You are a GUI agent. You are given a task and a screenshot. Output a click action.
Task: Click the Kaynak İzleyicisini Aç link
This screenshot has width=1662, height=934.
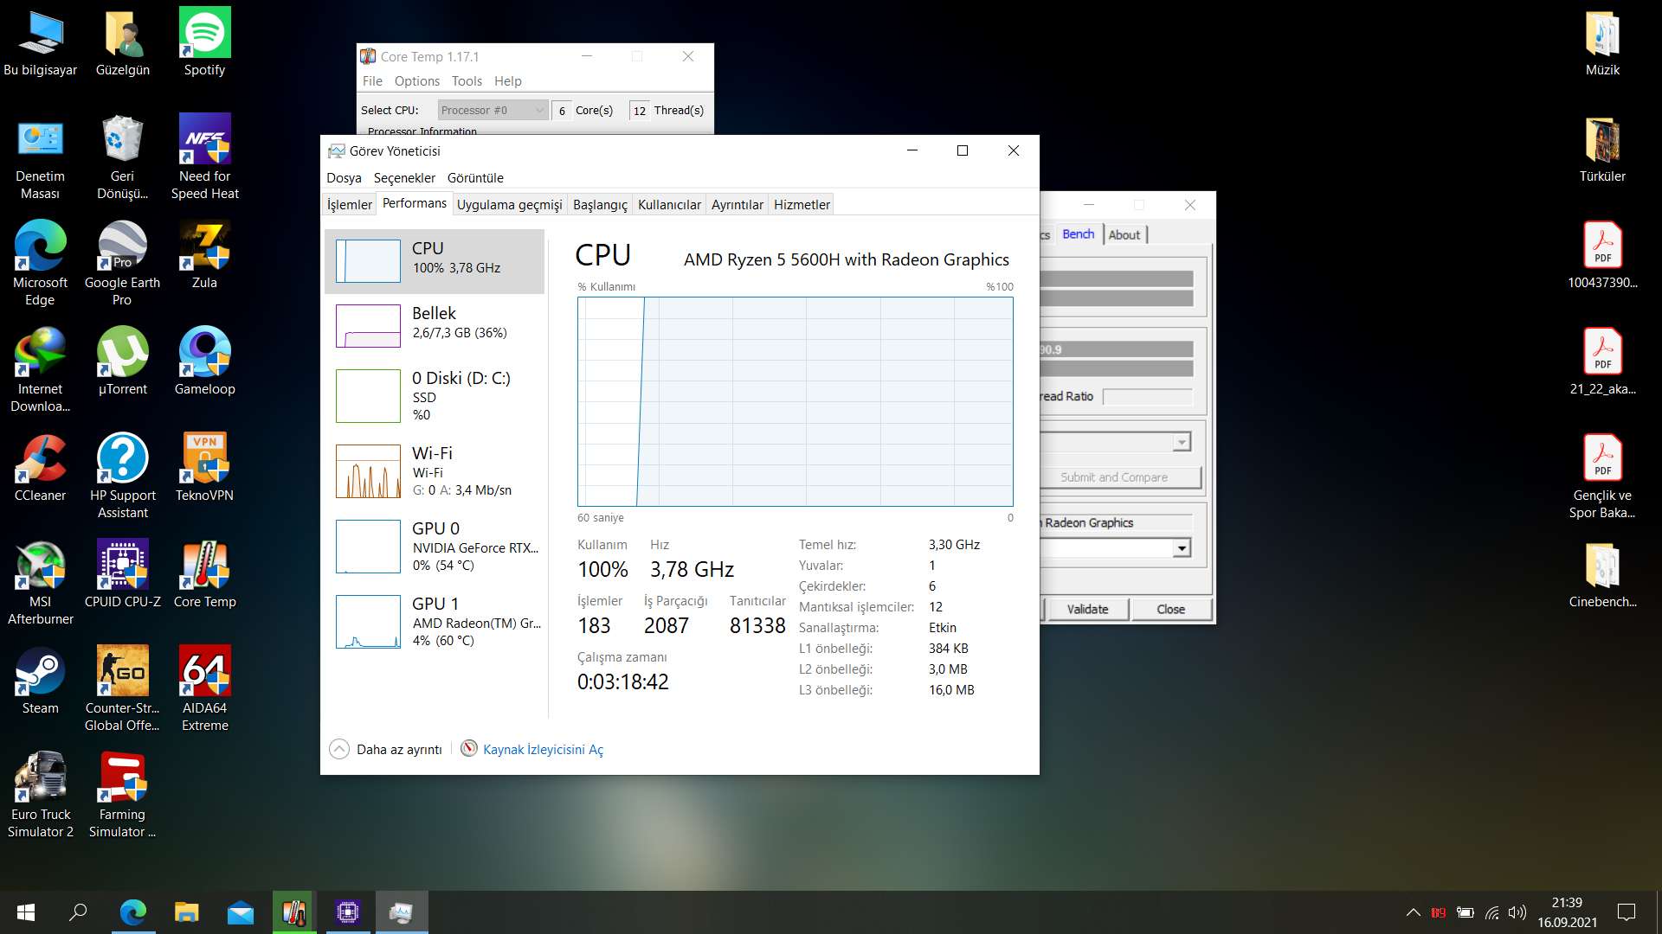coord(543,750)
